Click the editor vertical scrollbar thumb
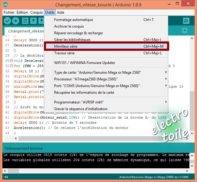Viewport: 197px width, 182px height. [x=192, y=111]
